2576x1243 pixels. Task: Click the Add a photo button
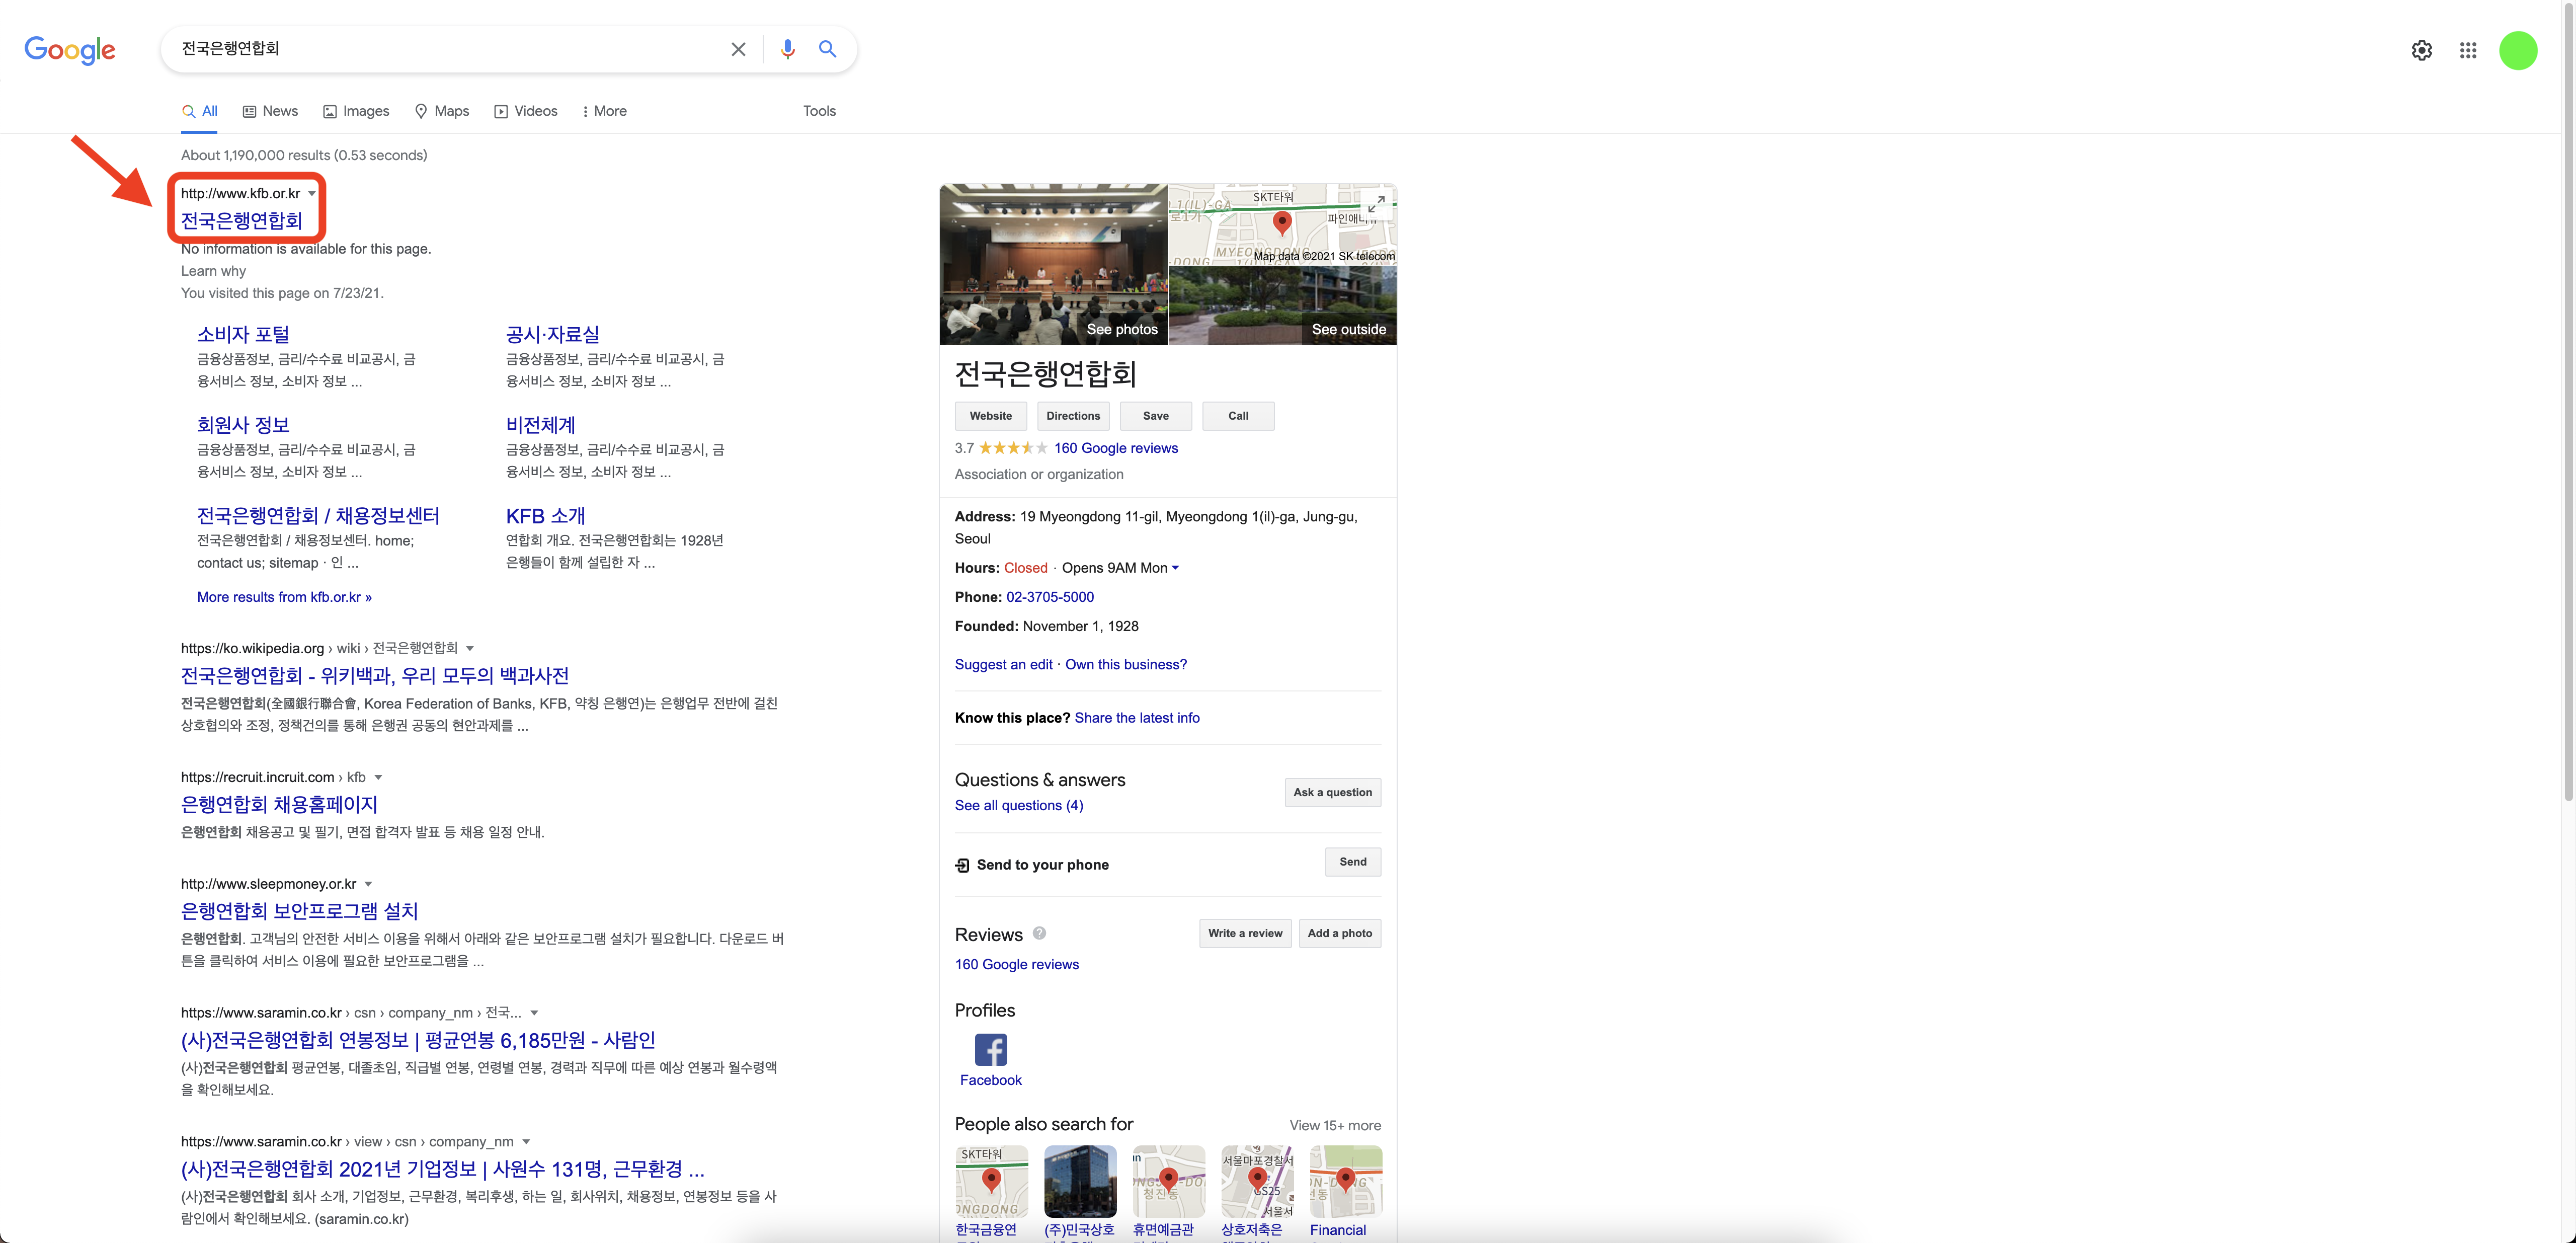click(1339, 933)
